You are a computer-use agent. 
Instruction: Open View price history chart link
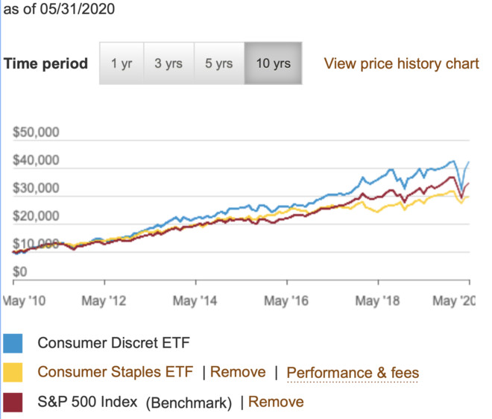pos(401,63)
